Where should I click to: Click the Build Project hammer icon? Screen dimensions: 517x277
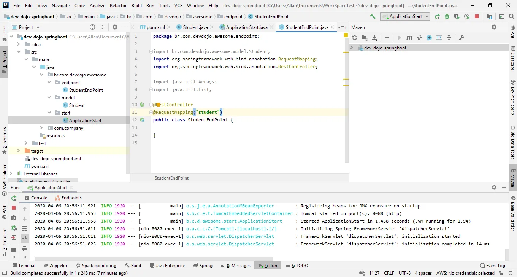point(373,16)
